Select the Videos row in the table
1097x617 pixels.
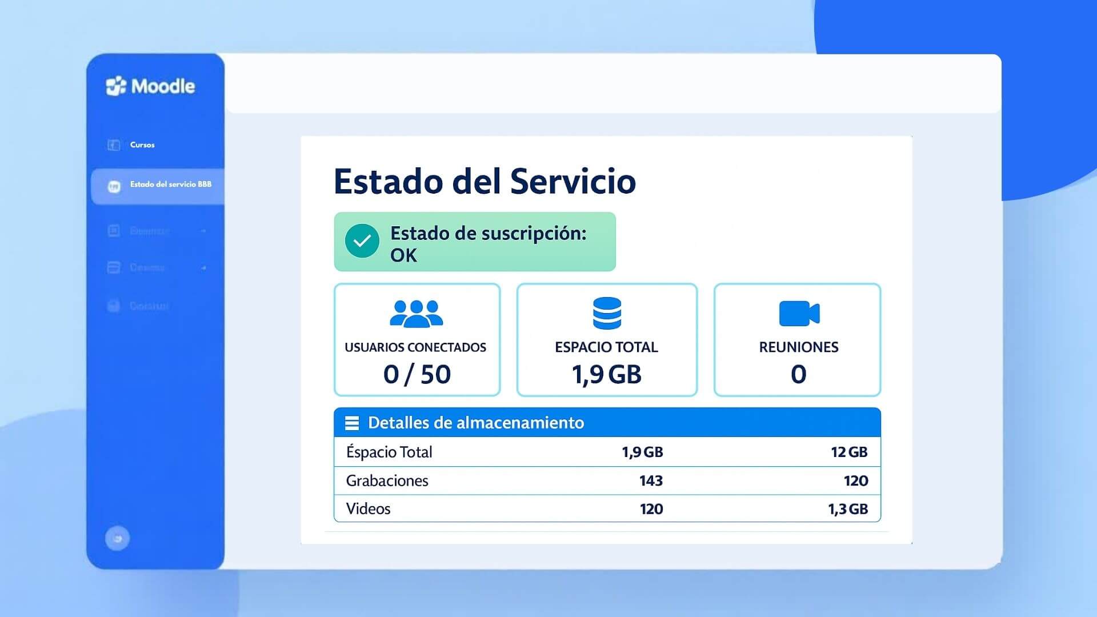point(606,508)
